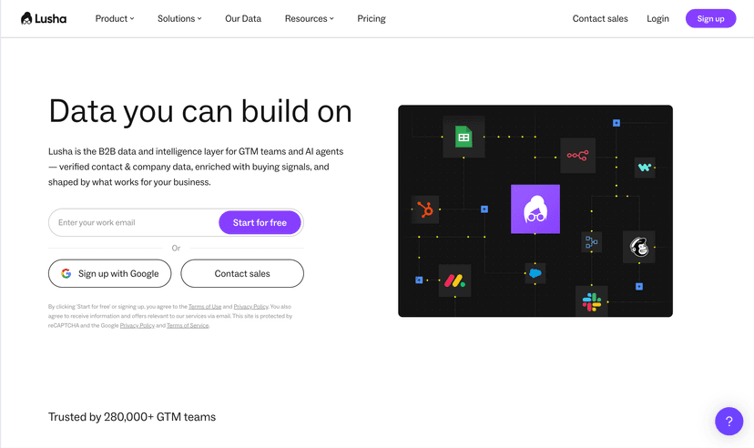Open the Login page
Viewport: 754px width, 448px height.
click(x=657, y=19)
